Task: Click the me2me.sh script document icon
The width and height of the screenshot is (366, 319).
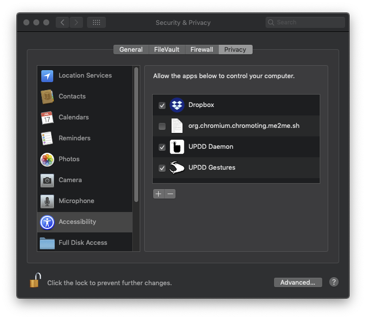Action: coord(177,125)
